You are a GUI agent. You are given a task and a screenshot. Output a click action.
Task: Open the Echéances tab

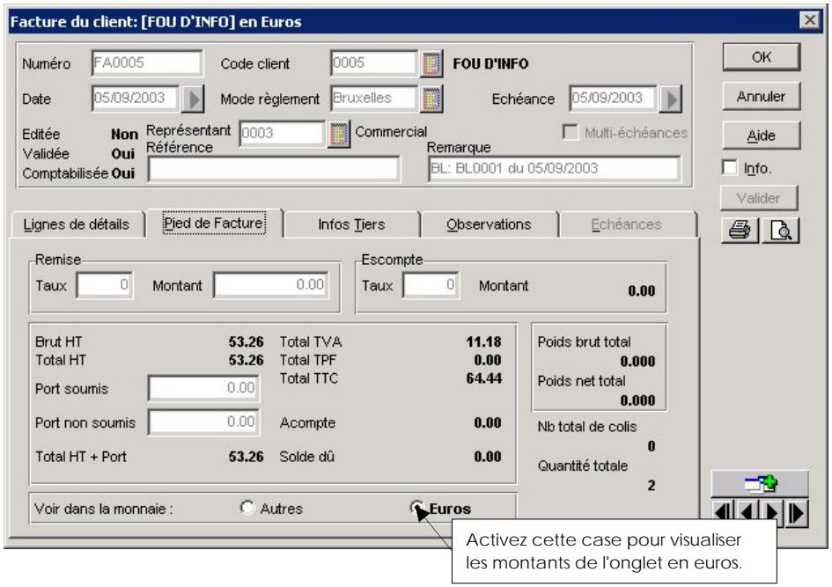[627, 224]
